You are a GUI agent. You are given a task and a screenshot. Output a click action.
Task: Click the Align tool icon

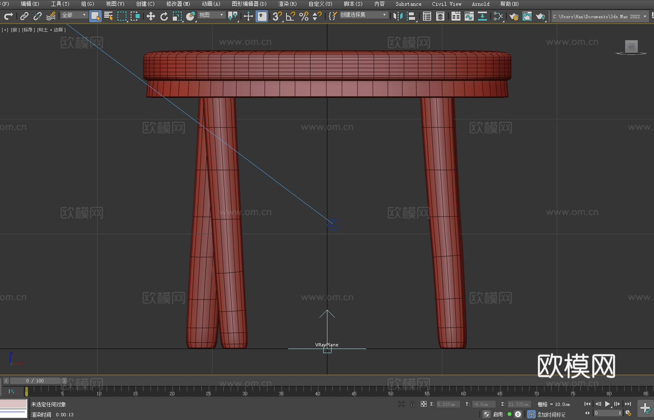point(411,16)
